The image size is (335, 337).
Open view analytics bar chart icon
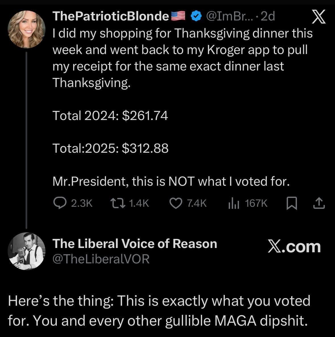(x=234, y=203)
